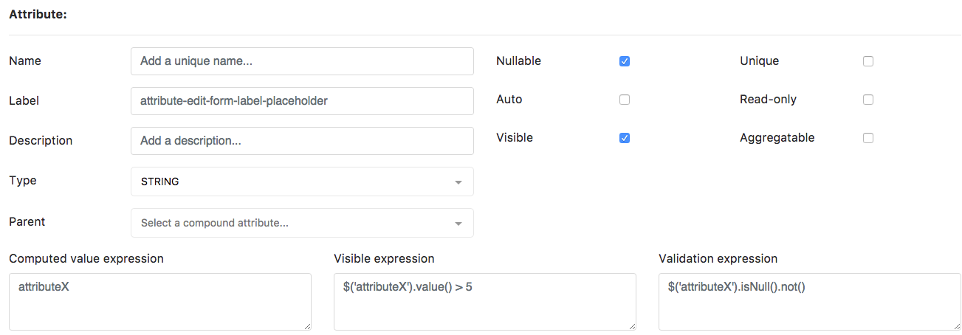Screen dimensions: 962x335
Task: Click the Parent dropdown arrow icon
Action: pos(458,224)
